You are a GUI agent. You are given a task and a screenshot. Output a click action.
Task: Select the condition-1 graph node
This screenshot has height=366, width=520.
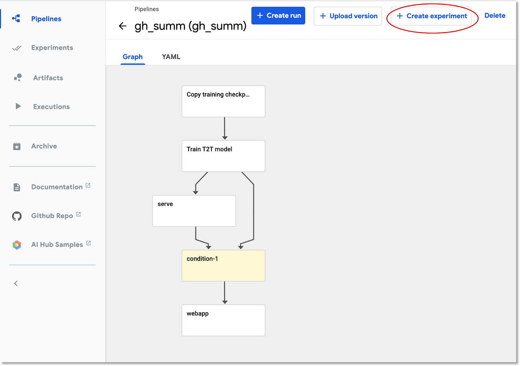coord(223,265)
